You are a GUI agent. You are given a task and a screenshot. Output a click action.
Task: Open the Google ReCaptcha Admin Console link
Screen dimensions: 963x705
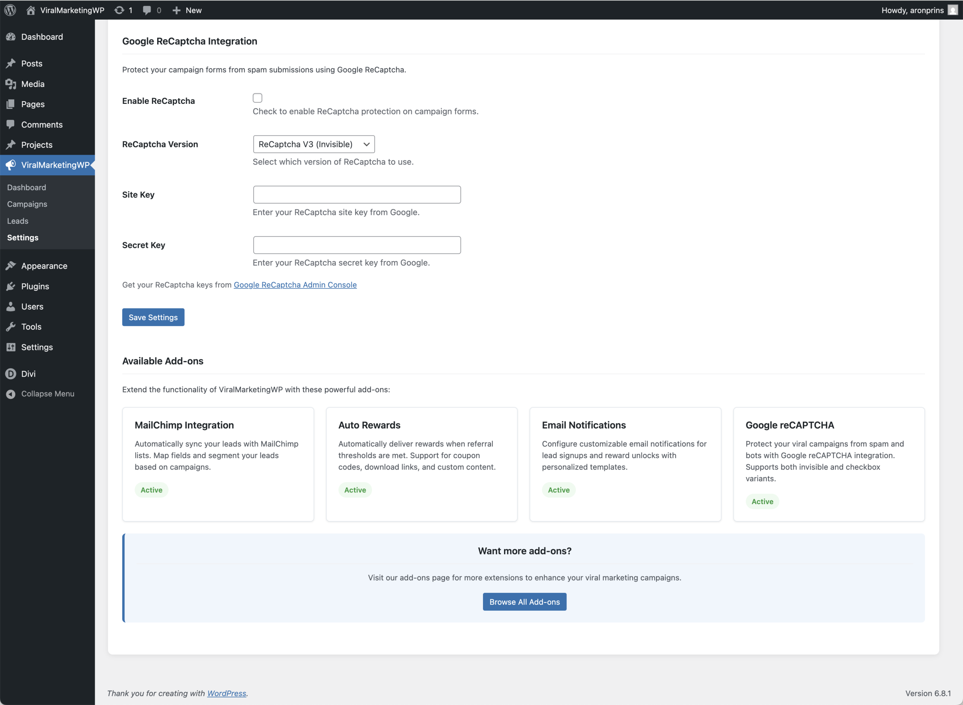[x=295, y=285]
